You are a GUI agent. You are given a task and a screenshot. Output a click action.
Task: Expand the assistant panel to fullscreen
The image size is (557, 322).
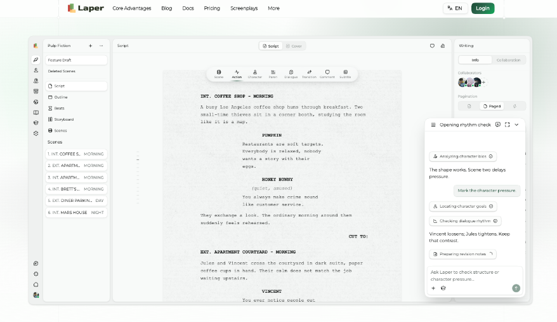(x=508, y=124)
